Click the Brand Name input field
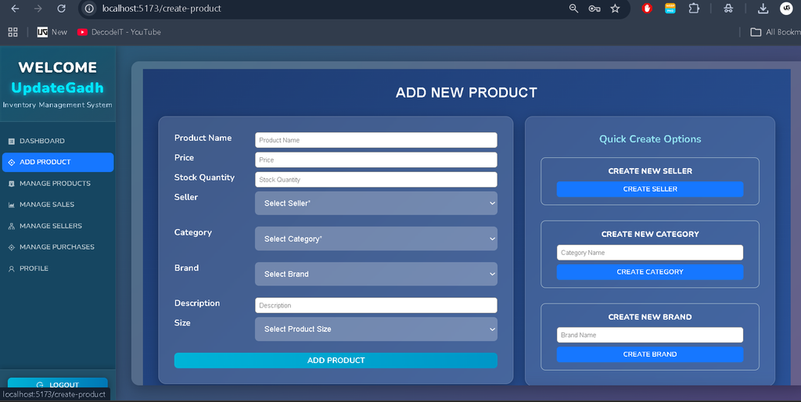The image size is (801, 402). pyautogui.click(x=650, y=335)
